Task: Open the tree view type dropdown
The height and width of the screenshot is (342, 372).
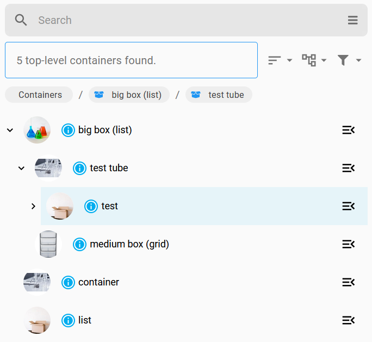Action: [x=314, y=60]
